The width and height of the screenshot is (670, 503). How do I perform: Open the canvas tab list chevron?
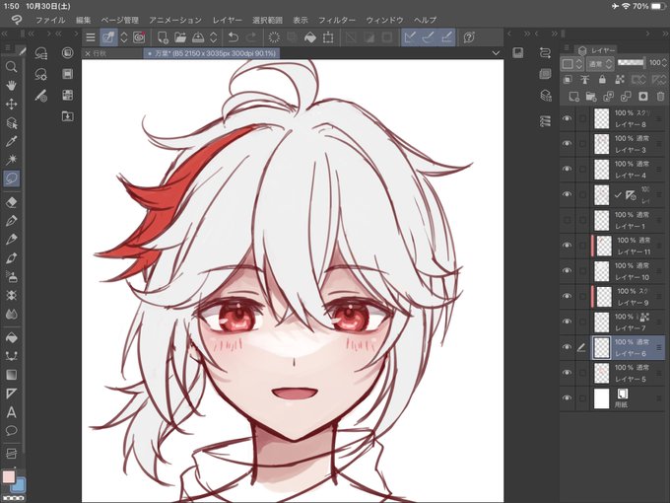(x=496, y=53)
